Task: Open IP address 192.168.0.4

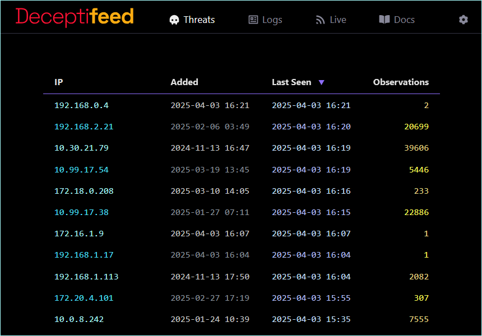Action: 81,105
